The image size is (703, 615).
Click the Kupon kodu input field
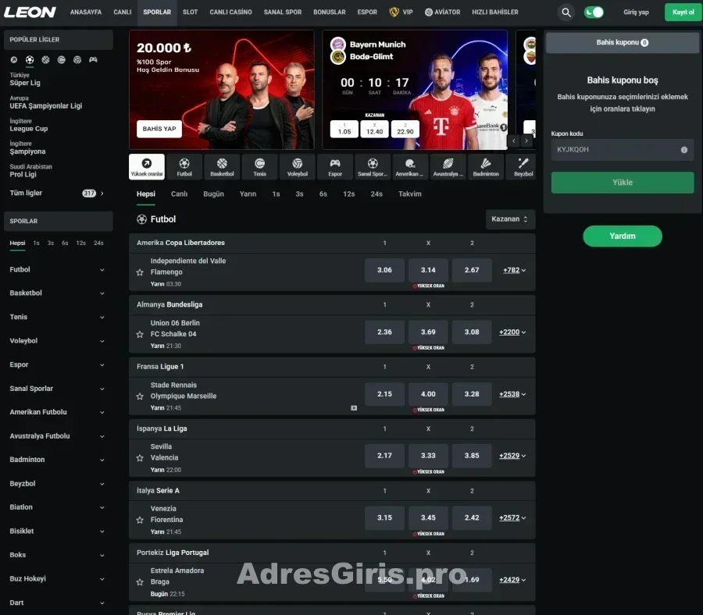(623, 150)
